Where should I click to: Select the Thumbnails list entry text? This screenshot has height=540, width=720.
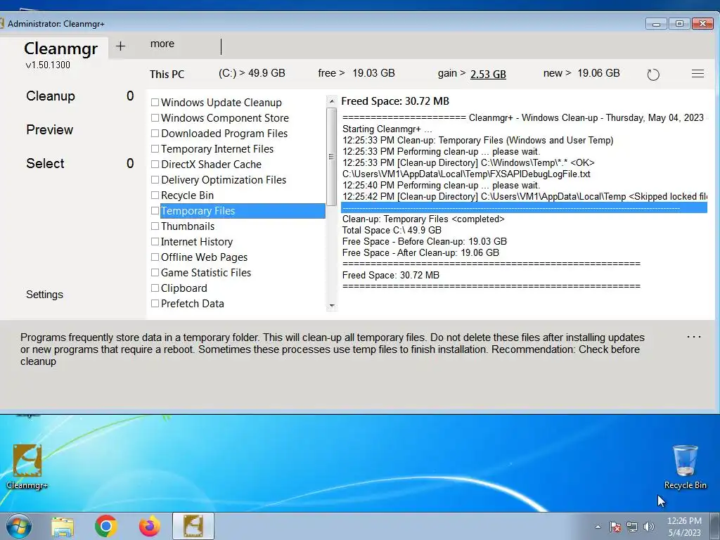coord(188,226)
